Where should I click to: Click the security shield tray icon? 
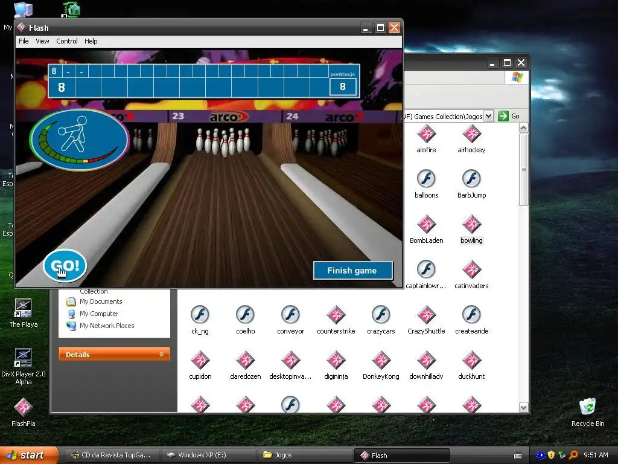point(551,455)
